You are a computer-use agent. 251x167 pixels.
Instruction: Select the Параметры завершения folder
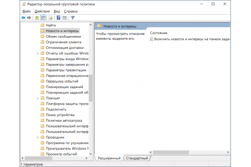64,64
